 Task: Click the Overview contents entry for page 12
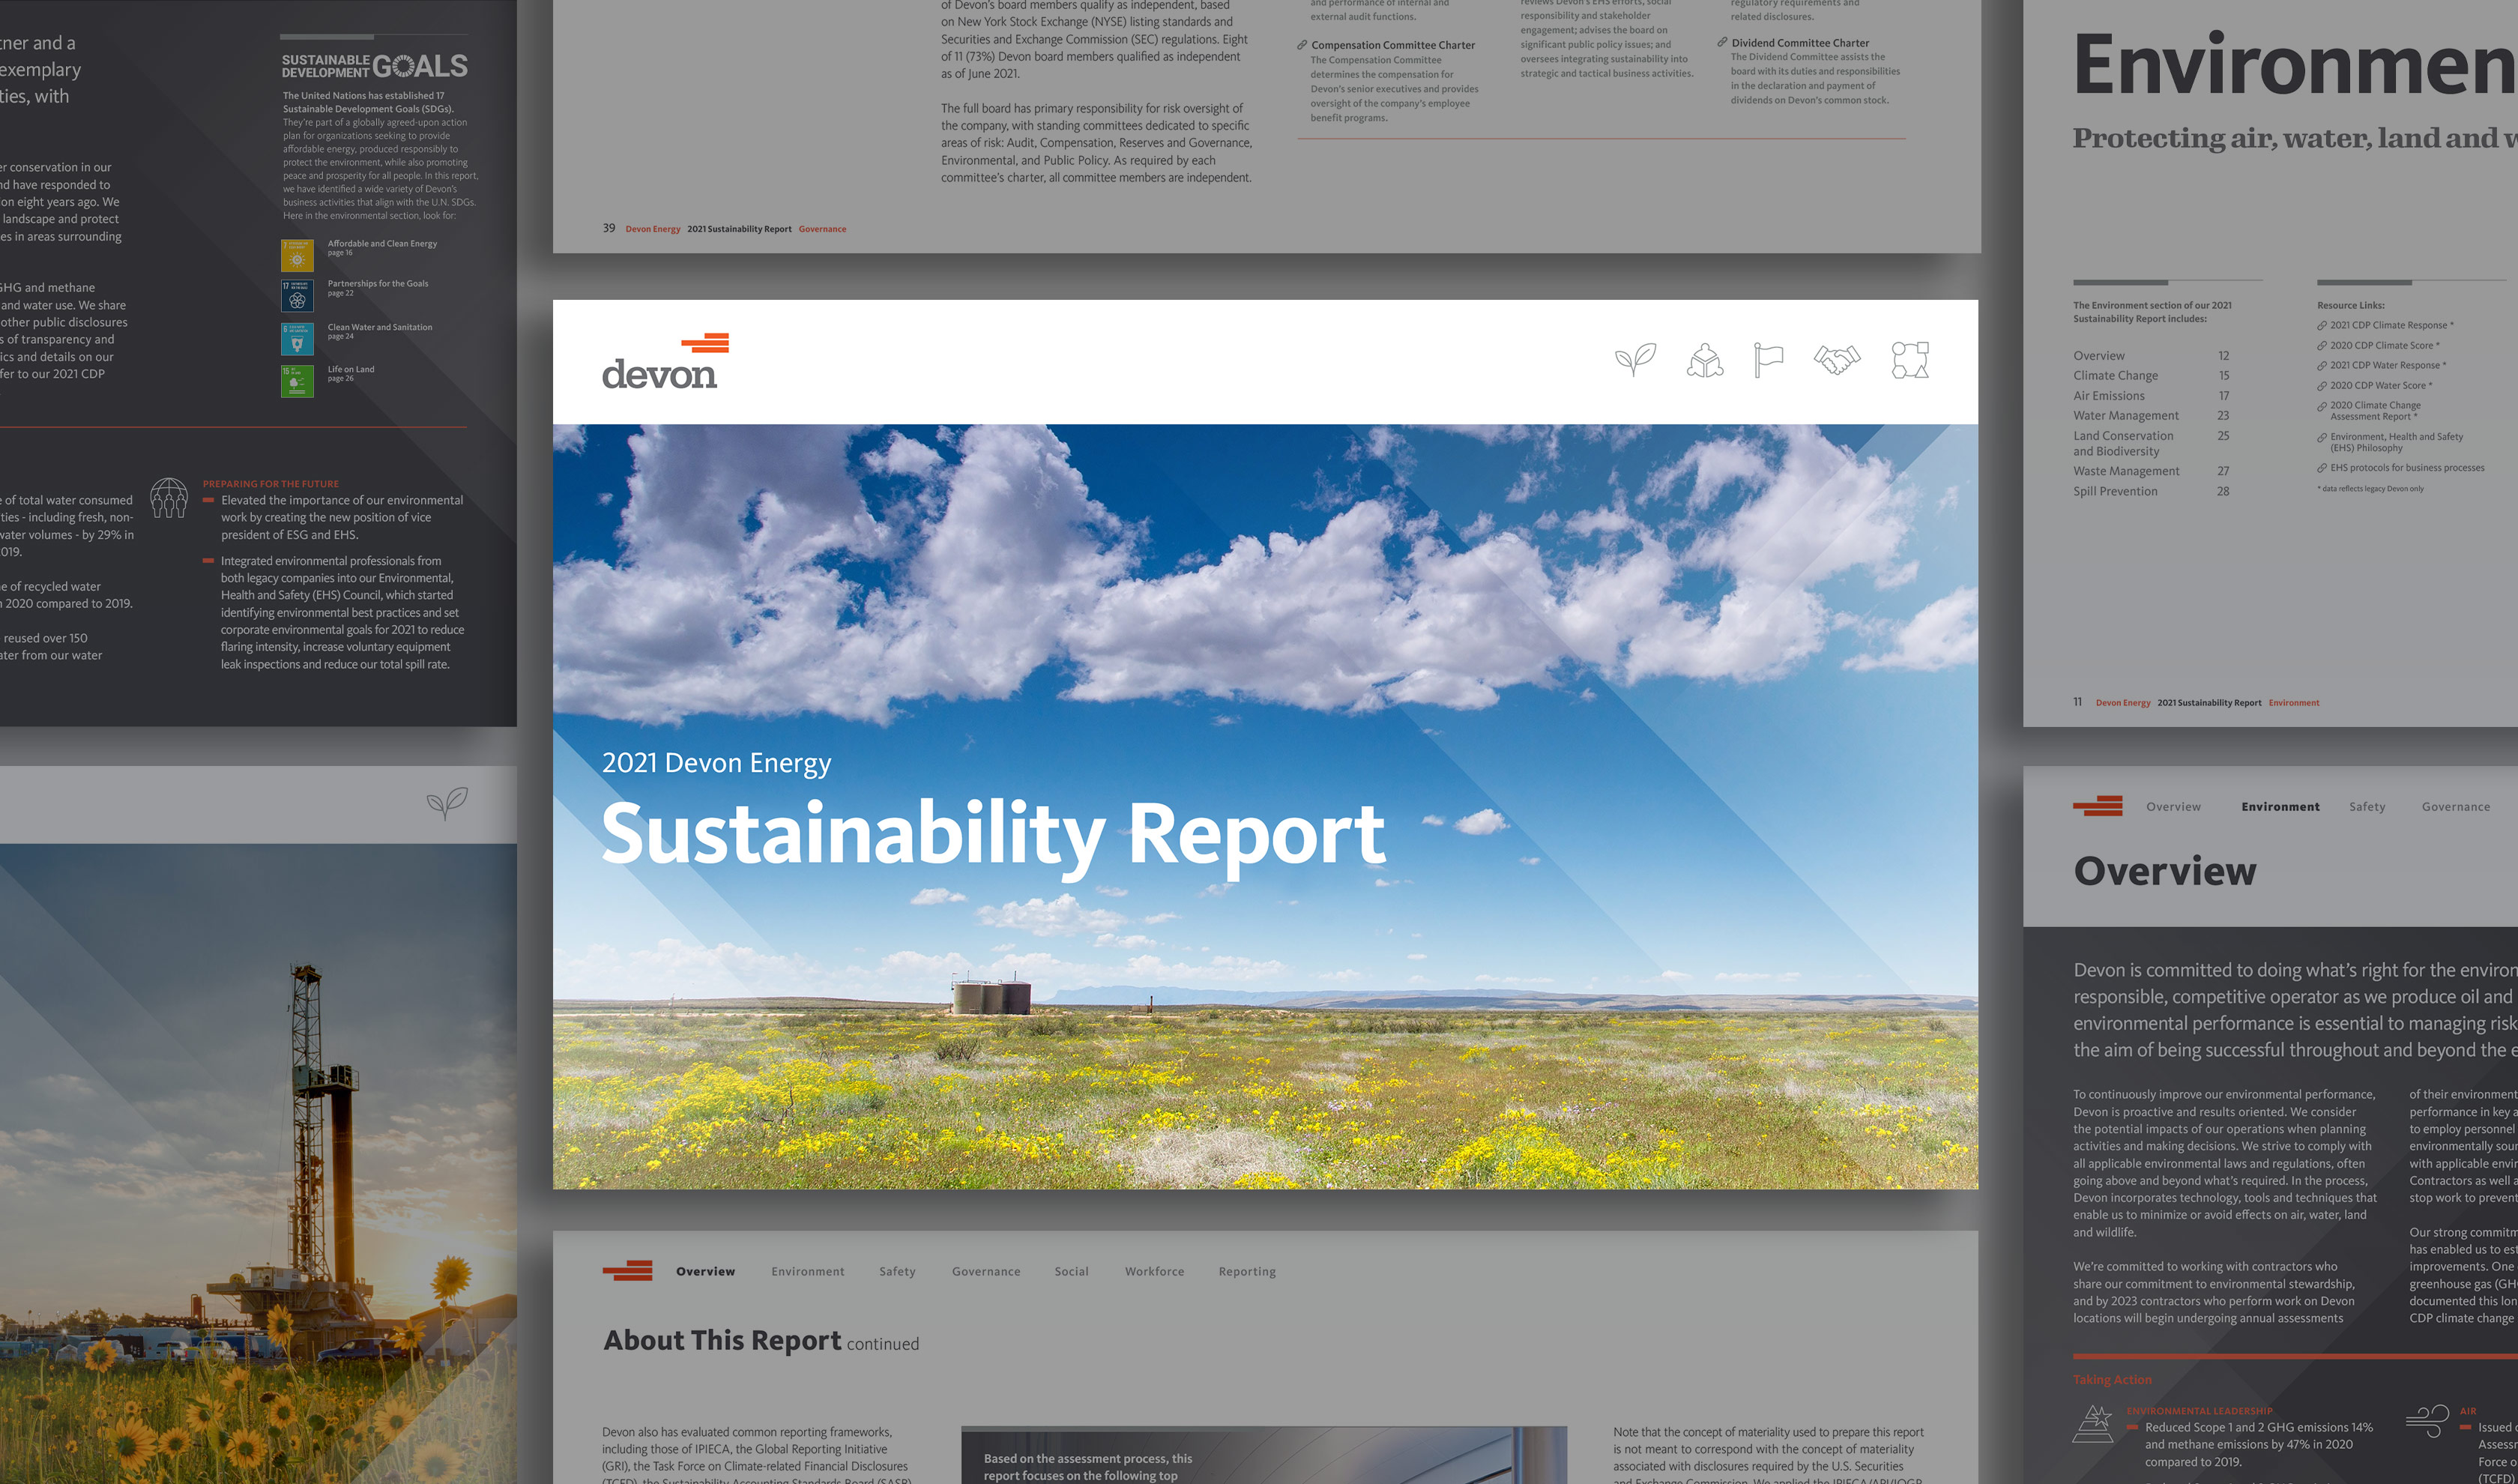pos(2151,355)
